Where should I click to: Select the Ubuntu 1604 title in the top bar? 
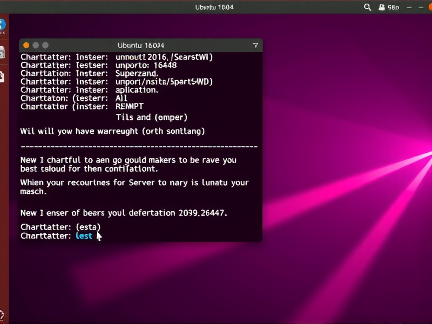[x=214, y=7]
